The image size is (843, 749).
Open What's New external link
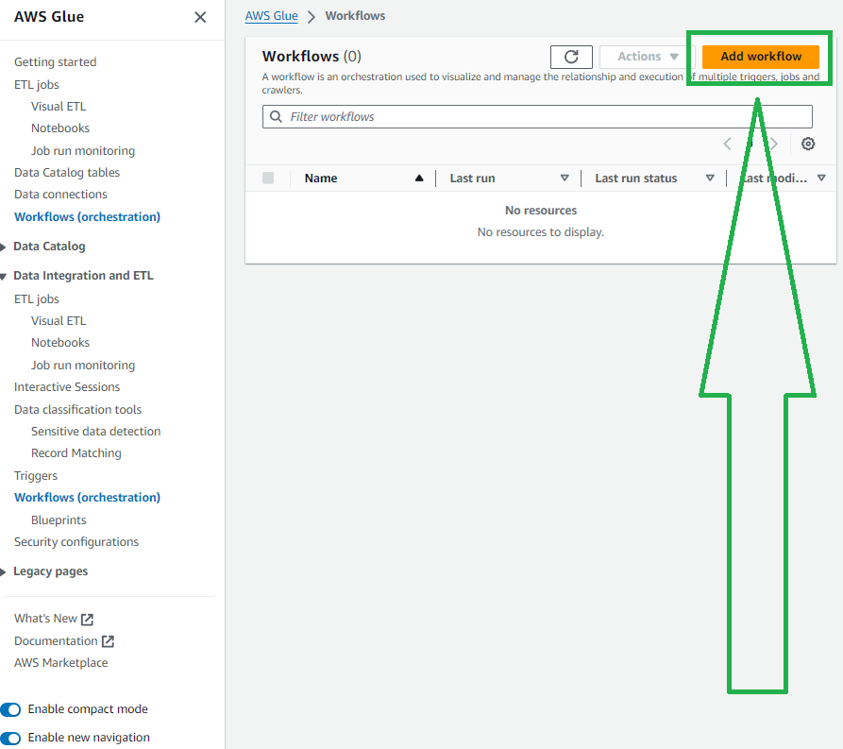(54, 619)
